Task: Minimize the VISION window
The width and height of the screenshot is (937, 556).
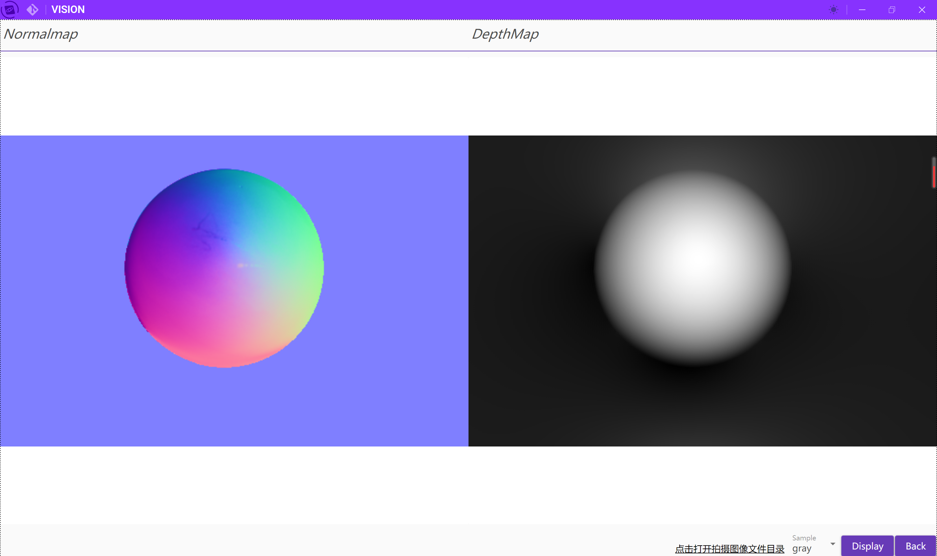Action: pyautogui.click(x=862, y=9)
